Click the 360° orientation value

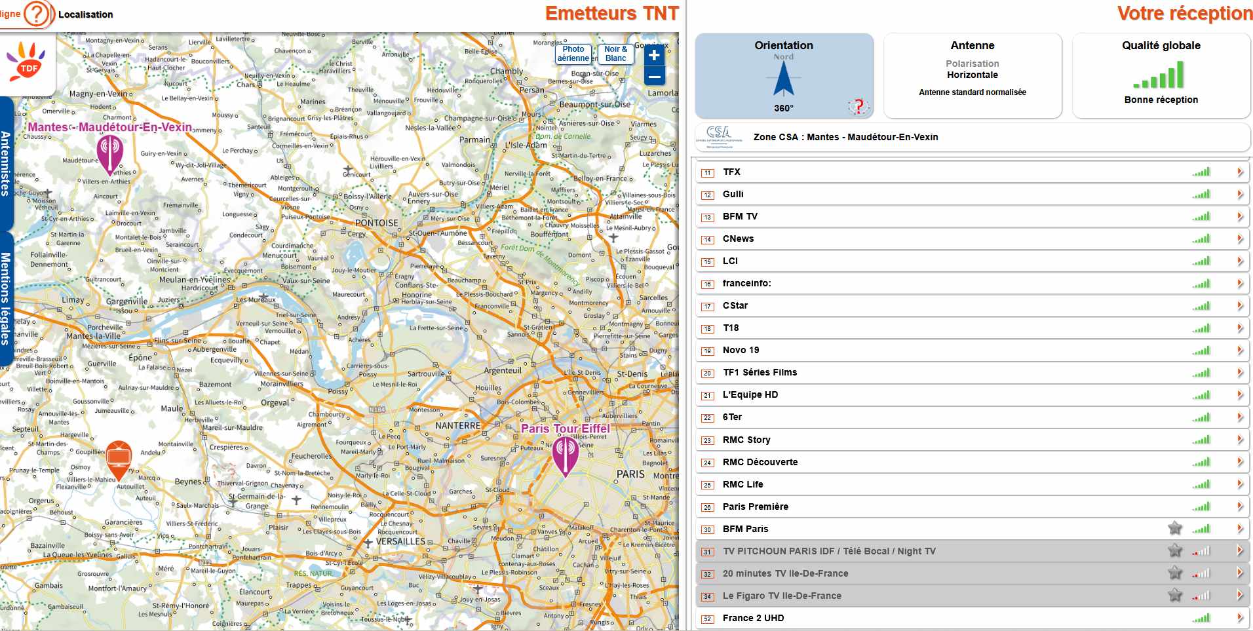pyautogui.click(x=784, y=108)
